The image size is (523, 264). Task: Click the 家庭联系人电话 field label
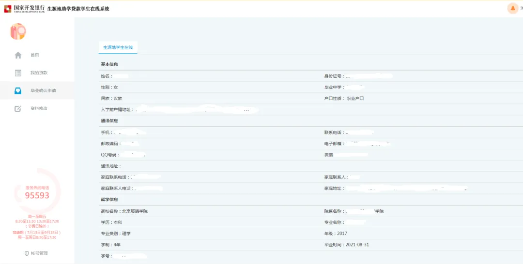pyautogui.click(x=117, y=189)
